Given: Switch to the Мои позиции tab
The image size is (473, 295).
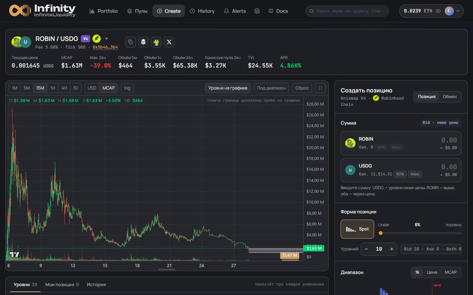Looking at the screenshot, I should point(62,285).
